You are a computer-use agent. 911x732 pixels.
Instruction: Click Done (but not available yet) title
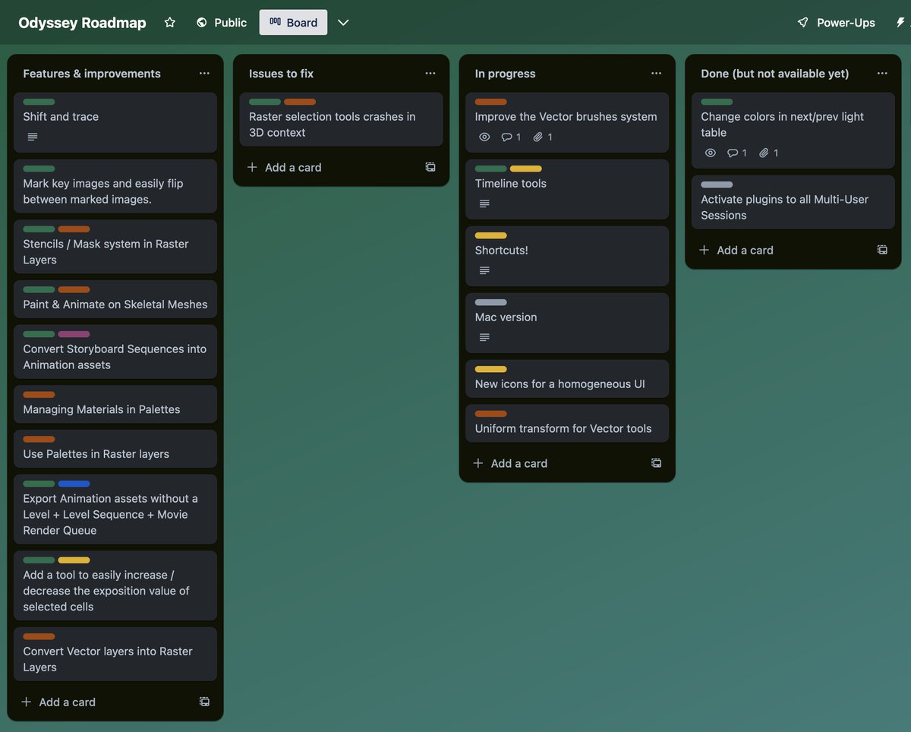pos(775,74)
